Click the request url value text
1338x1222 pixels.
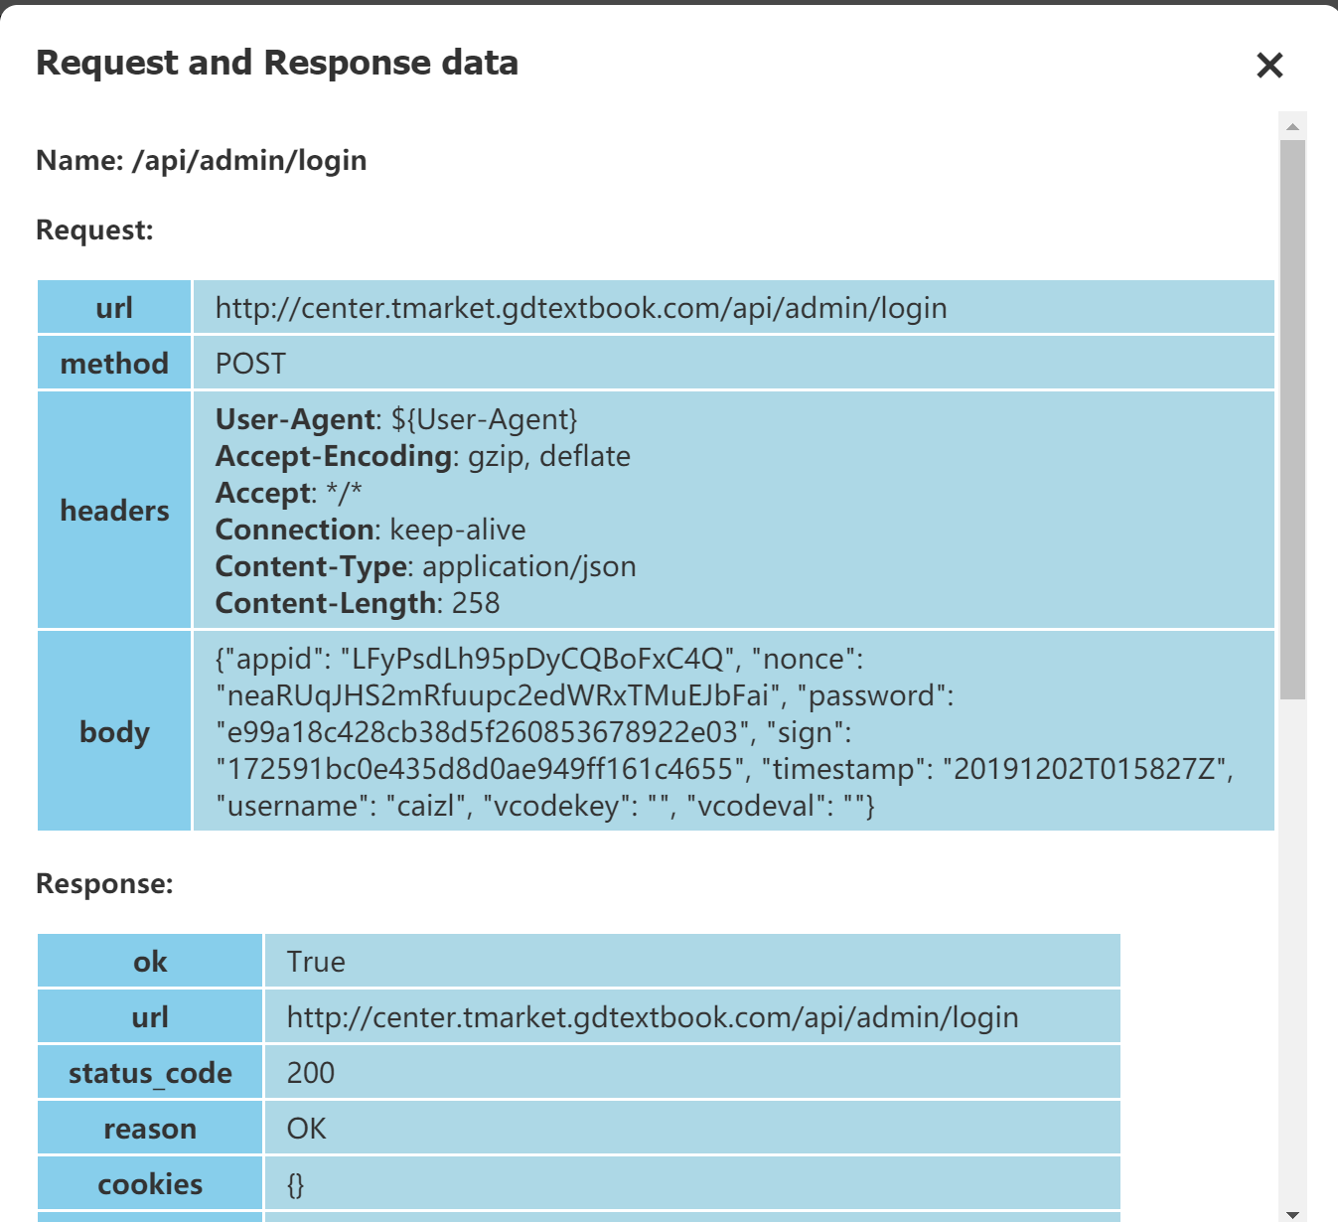click(x=580, y=308)
